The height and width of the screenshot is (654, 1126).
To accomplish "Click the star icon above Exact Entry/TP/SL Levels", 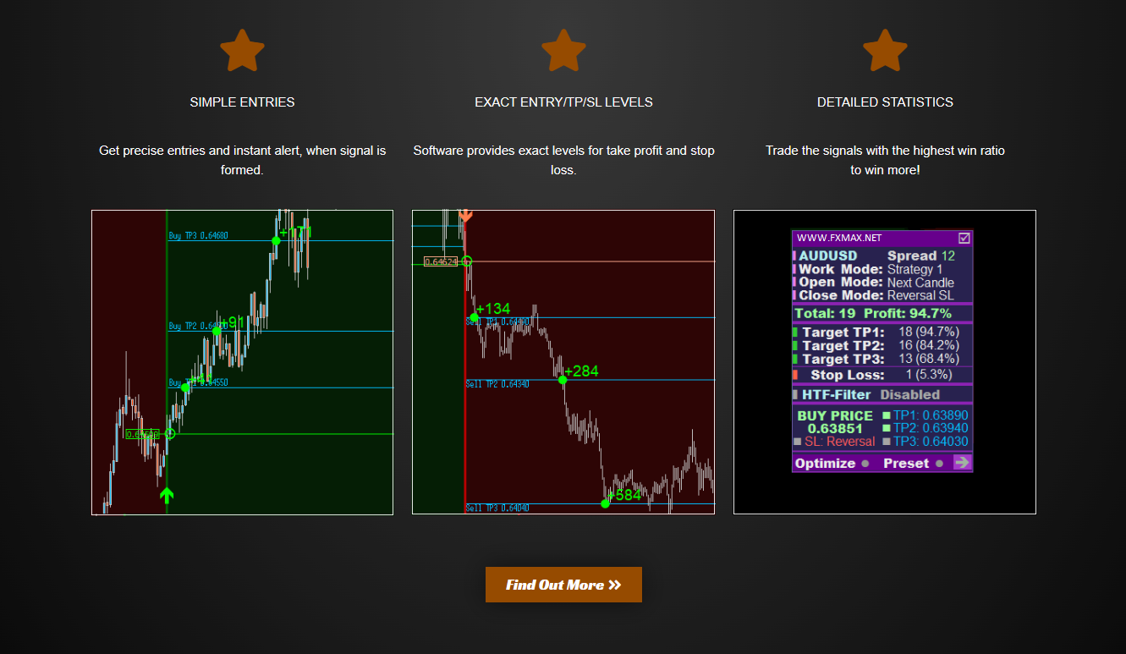I will tap(563, 51).
